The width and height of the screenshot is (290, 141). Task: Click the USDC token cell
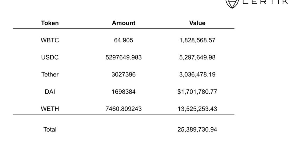tap(50, 57)
